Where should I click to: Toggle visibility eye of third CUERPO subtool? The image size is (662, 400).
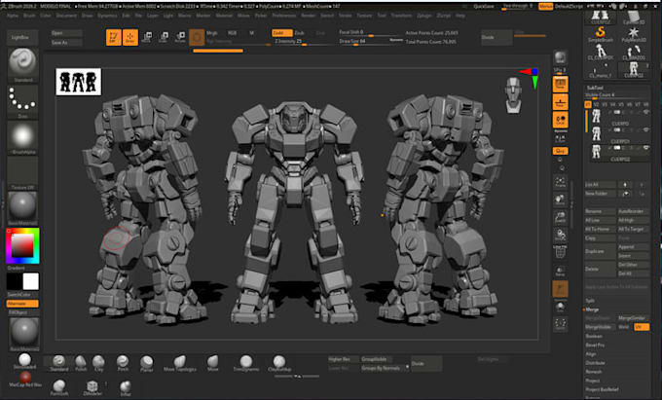tap(646, 148)
